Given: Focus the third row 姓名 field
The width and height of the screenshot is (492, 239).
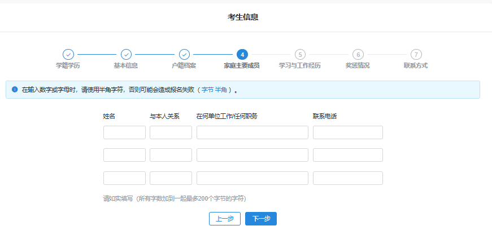Looking at the screenshot, I should coord(125,178).
